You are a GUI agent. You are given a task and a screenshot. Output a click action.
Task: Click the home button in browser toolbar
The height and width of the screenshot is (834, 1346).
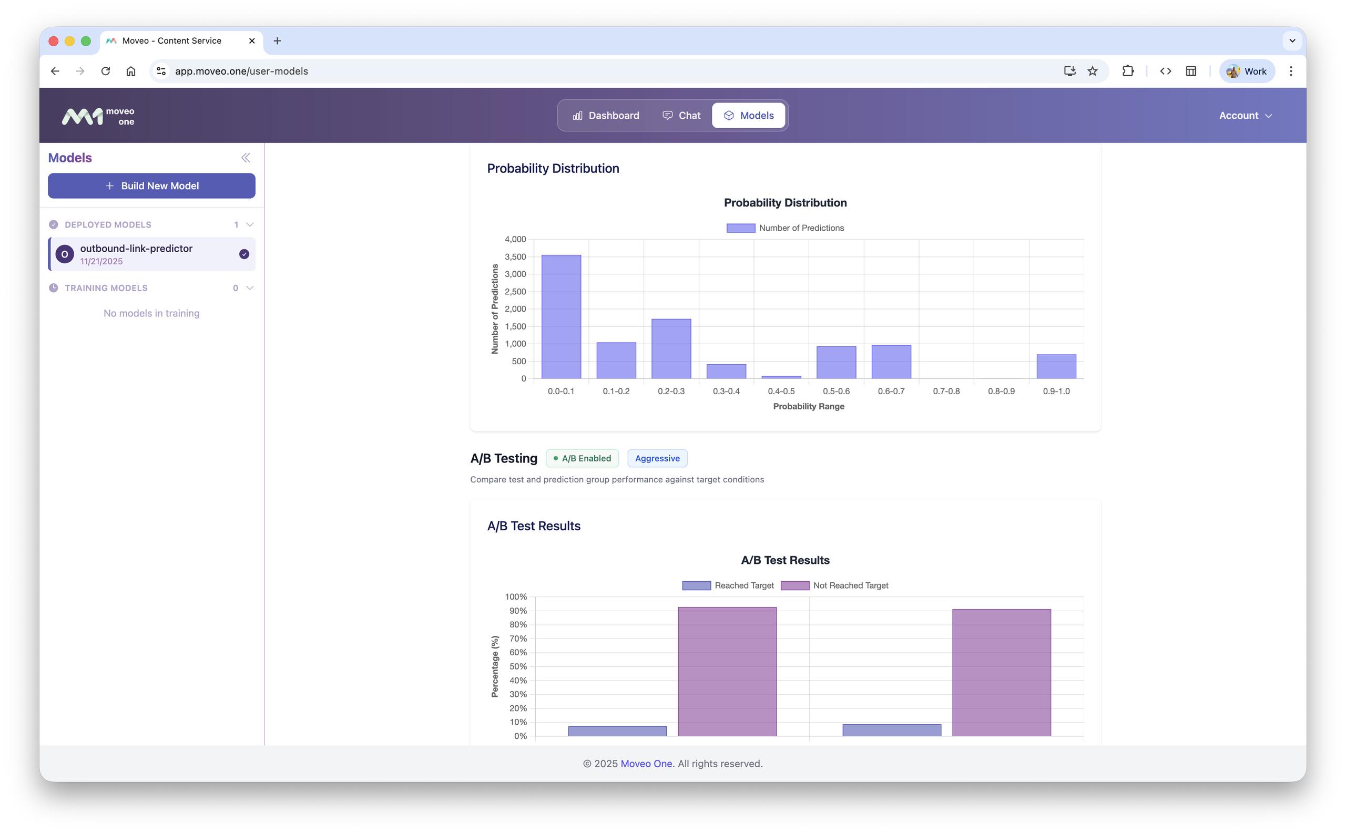(x=131, y=71)
